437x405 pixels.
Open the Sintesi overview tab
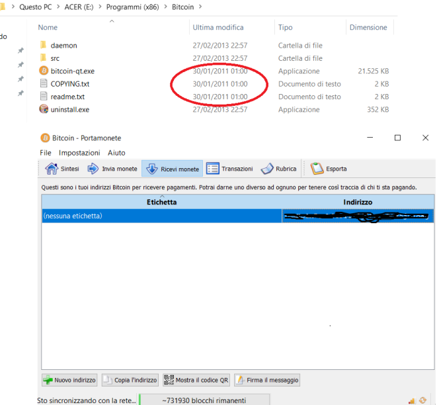pyautogui.click(x=62, y=169)
